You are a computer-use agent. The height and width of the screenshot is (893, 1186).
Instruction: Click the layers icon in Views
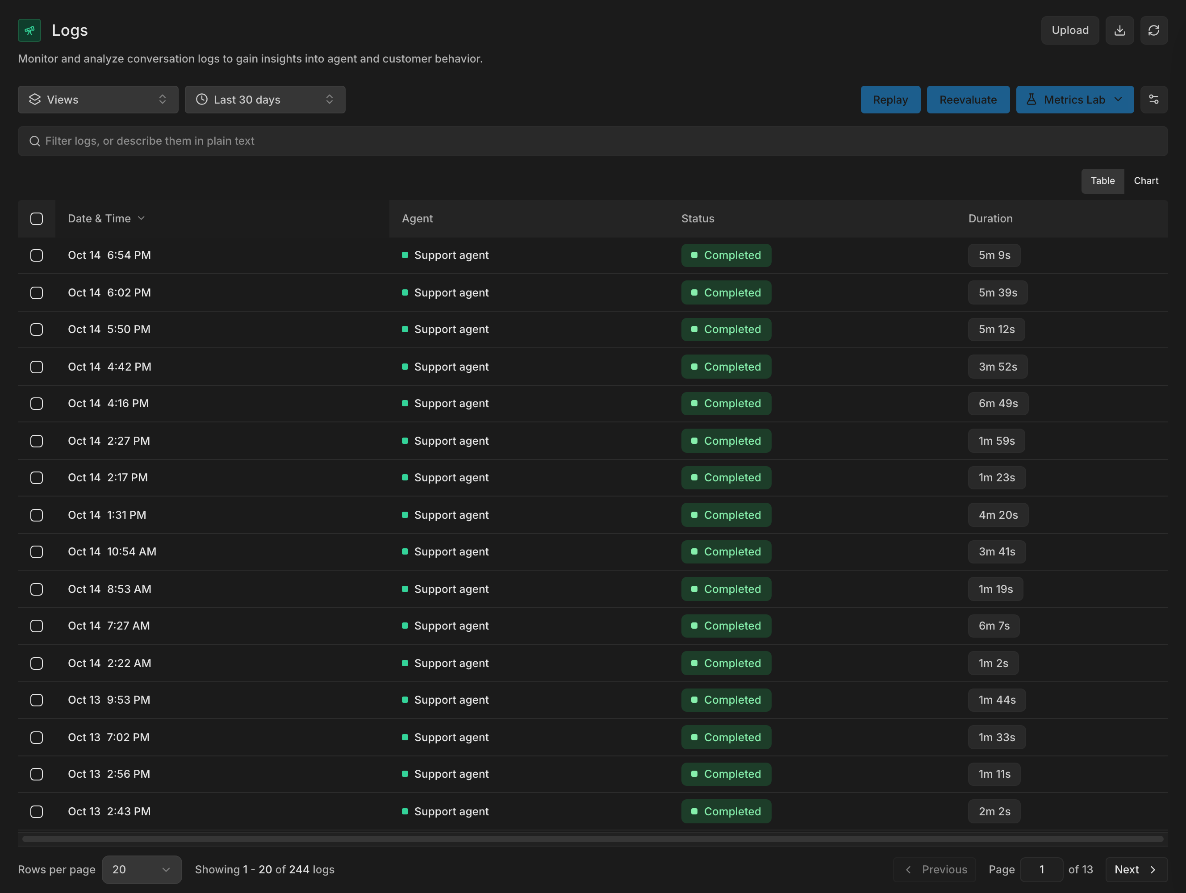(x=35, y=99)
